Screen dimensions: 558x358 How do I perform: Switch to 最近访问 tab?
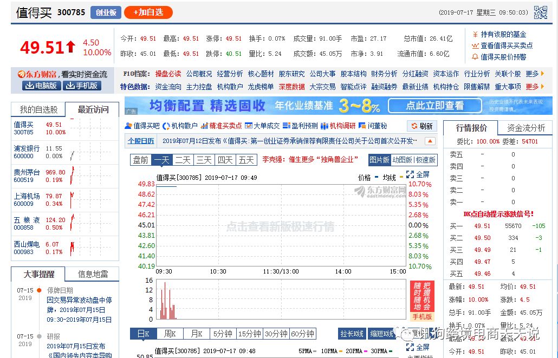click(x=93, y=109)
